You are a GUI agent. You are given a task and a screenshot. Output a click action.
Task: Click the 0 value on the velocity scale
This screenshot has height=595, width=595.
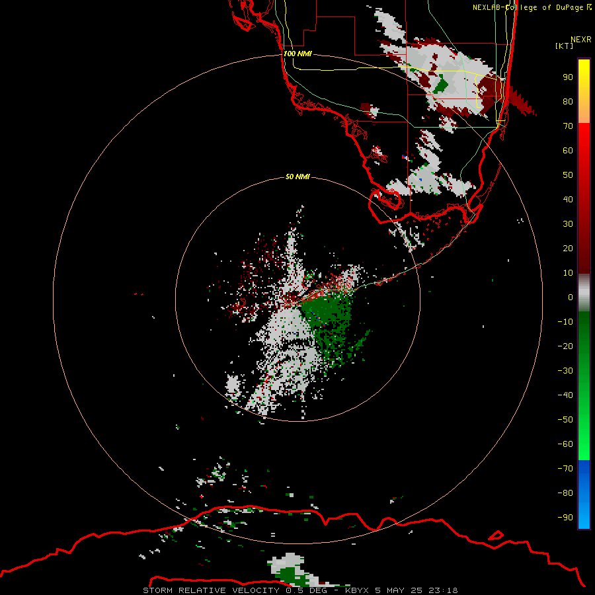click(571, 297)
